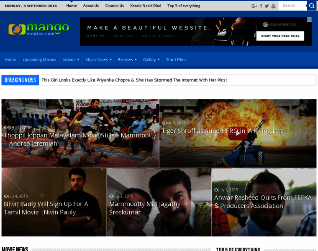
Task: Click the July 2, 2015 date
Action: pyautogui.click(x=123, y=196)
